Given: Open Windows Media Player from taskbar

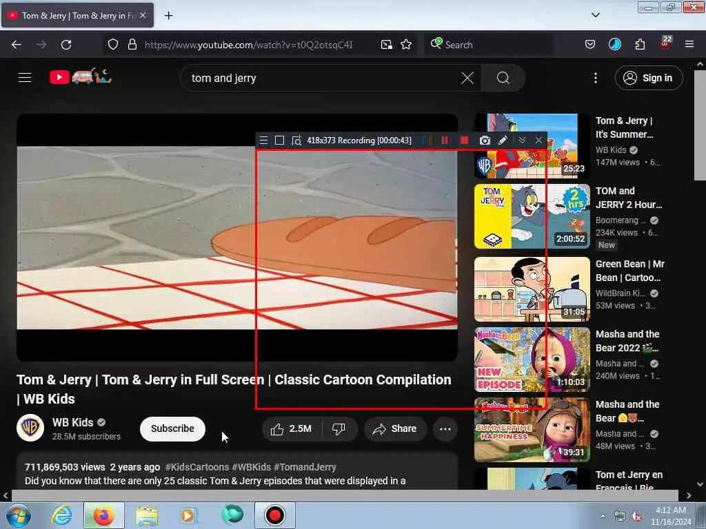Looking at the screenshot, I should 188,515.
